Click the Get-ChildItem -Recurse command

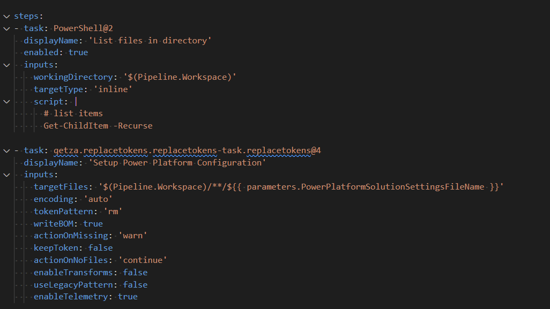pyautogui.click(x=98, y=126)
